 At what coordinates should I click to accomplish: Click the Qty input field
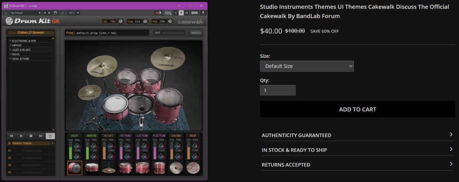(x=278, y=90)
